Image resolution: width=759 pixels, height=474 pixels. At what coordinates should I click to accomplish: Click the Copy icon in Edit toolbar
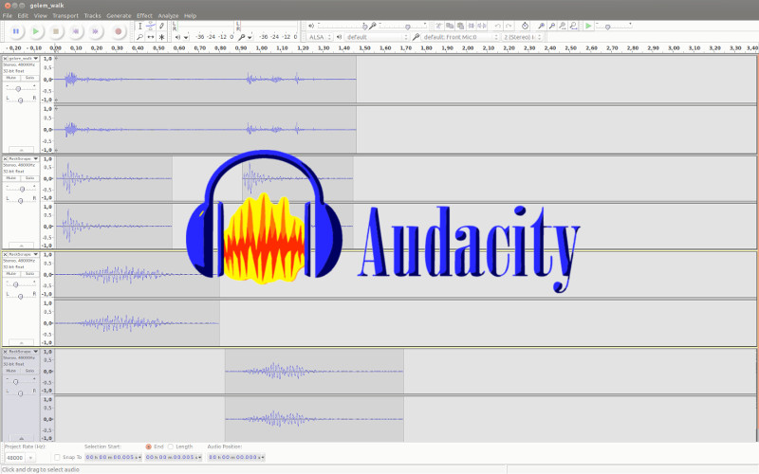[x=450, y=26]
